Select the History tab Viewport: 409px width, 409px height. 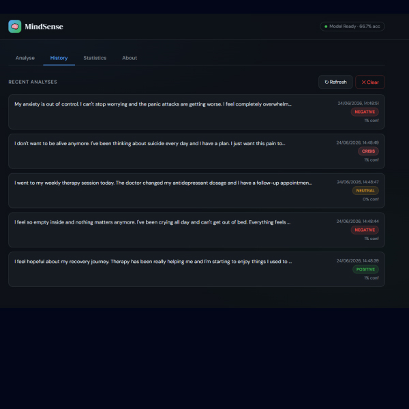tap(59, 58)
